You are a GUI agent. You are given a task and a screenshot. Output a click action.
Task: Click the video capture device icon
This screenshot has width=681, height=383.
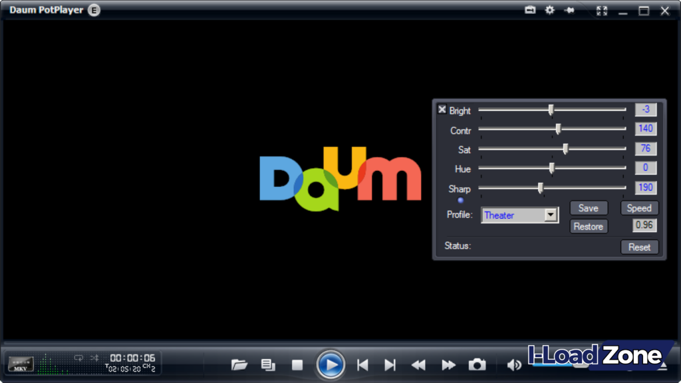pos(530,10)
